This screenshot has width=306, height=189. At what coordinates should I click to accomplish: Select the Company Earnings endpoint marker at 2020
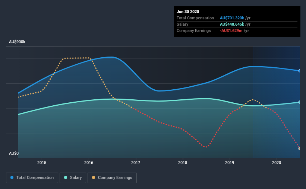click(x=300, y=148)
